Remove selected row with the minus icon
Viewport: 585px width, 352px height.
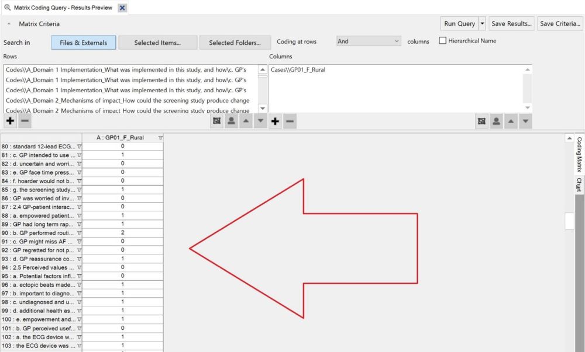pos(25,121)
